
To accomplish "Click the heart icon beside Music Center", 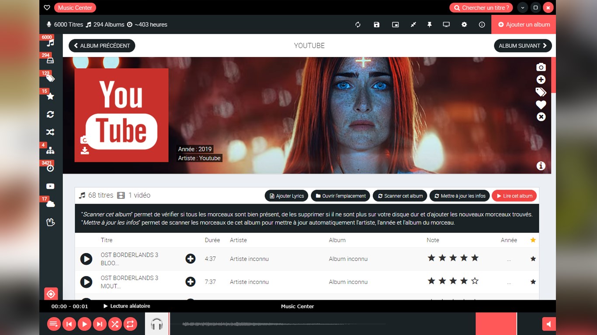I will pos(47,8).
